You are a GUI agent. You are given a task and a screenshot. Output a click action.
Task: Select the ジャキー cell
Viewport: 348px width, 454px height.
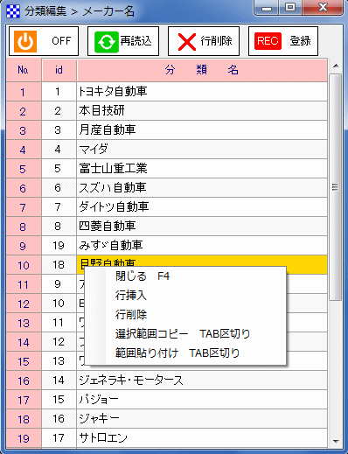[x=202, y=419]
